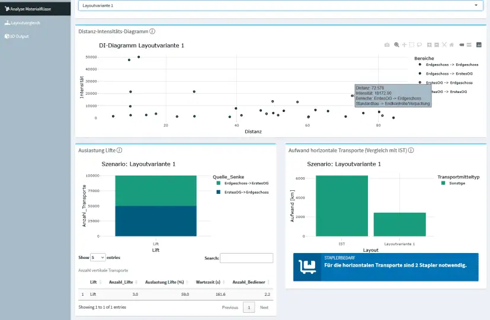Click info icon next to Auslastung Lifte
This screenshot has width=490, height=320.
coord(120,151)
